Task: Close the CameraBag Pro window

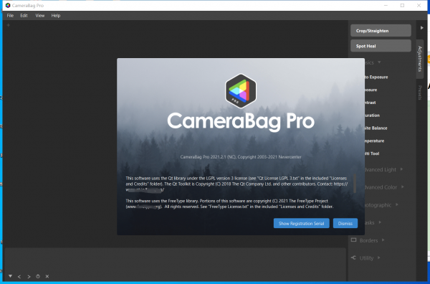Action: point(419,5)
